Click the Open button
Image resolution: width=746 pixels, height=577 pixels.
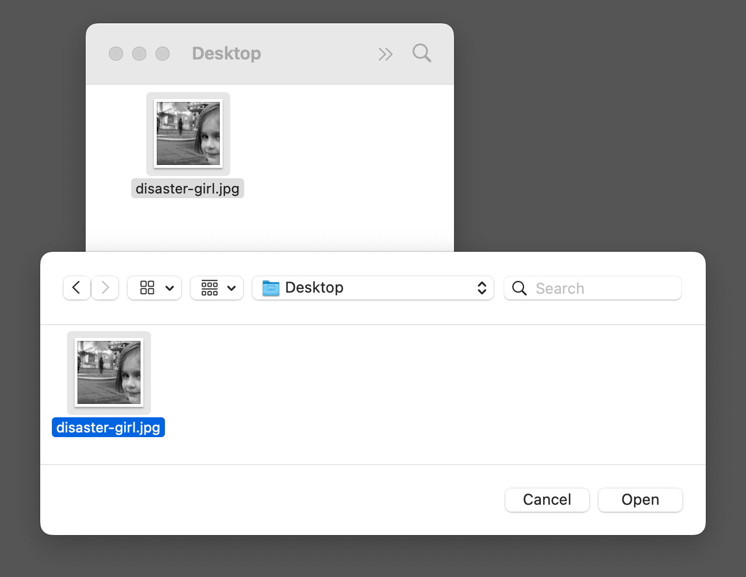[640, 500]
